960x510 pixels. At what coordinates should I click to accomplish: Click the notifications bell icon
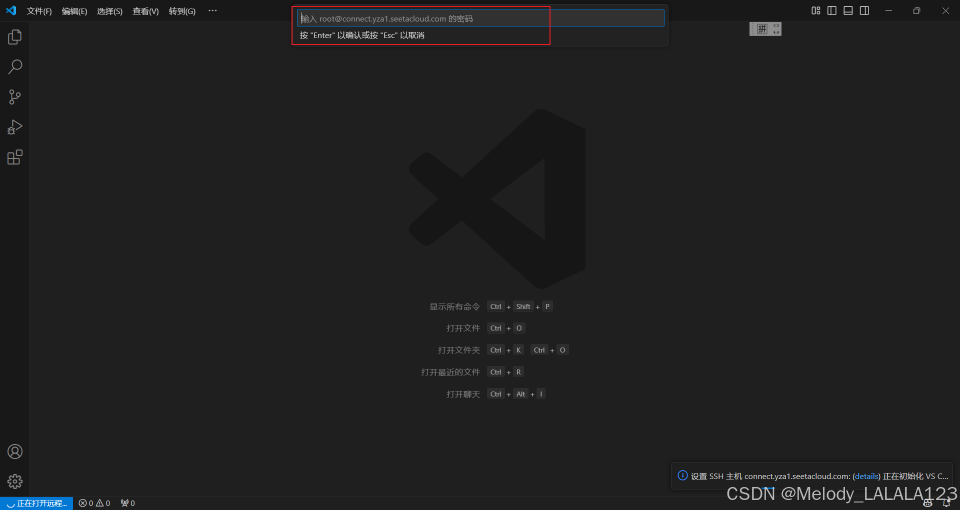946,503
